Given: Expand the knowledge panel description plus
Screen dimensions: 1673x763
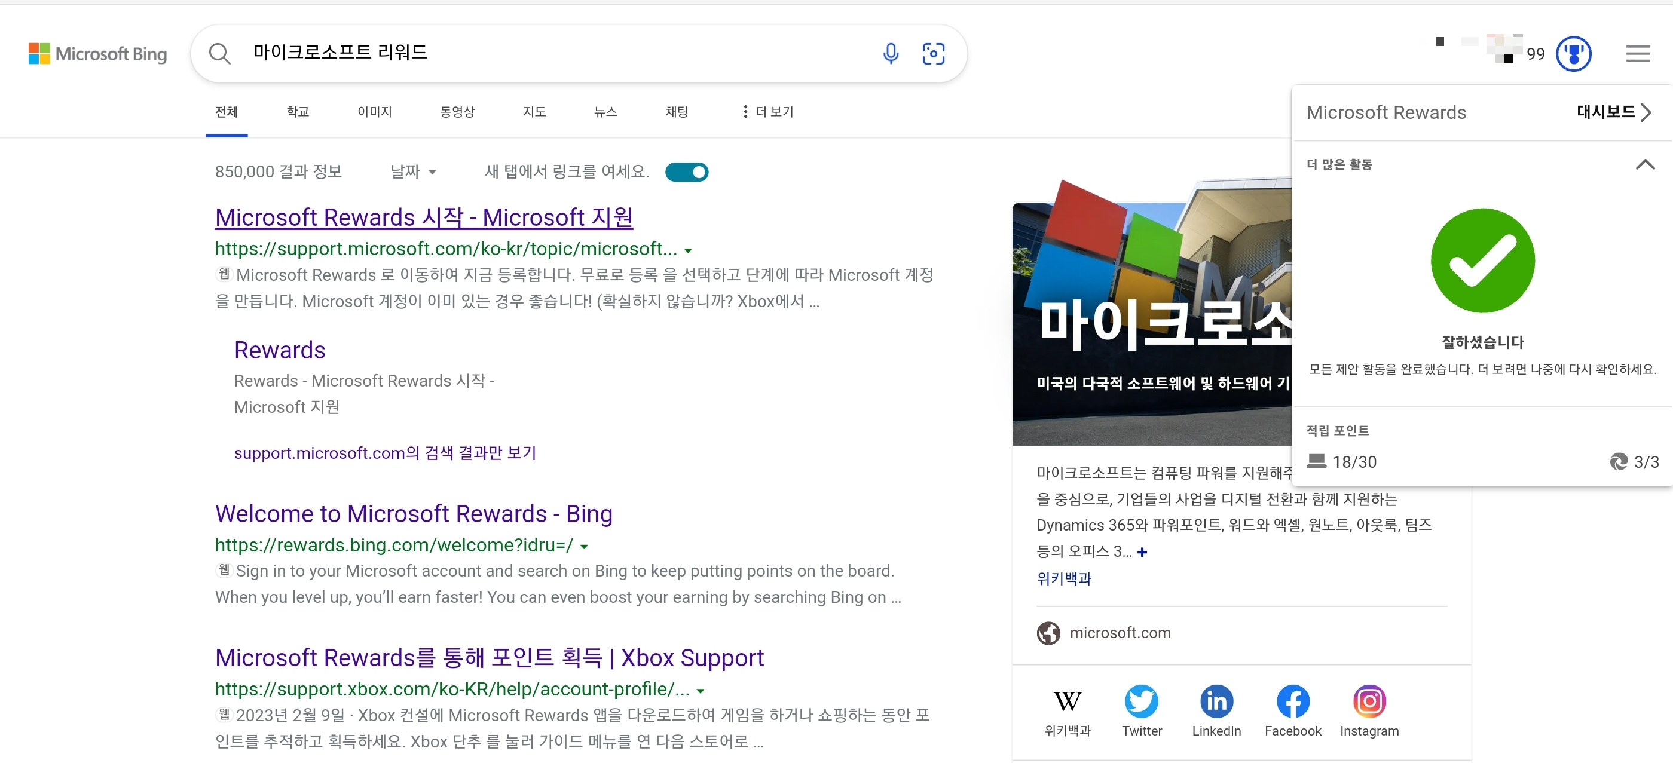Looking at the screenshot, I should 1142,552.
